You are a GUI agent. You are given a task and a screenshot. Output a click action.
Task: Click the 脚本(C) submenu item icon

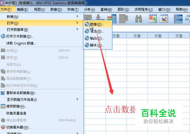click(87, 45)
